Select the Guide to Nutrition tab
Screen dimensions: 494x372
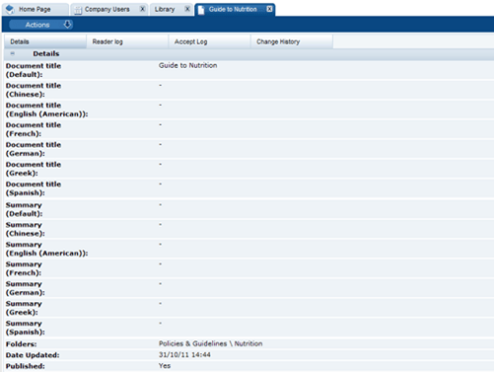235,9
